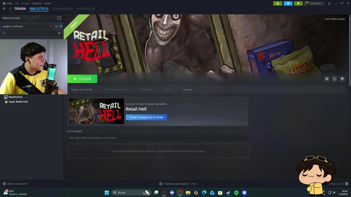Click the recent activity clock filter icon
The height and width of the screenshot is (197, 351).
pos(56,26)
